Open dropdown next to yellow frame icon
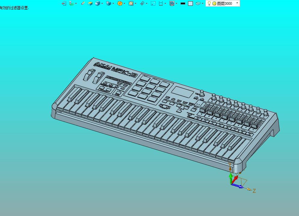Screen dimensions: 299x216 [135, 3]
